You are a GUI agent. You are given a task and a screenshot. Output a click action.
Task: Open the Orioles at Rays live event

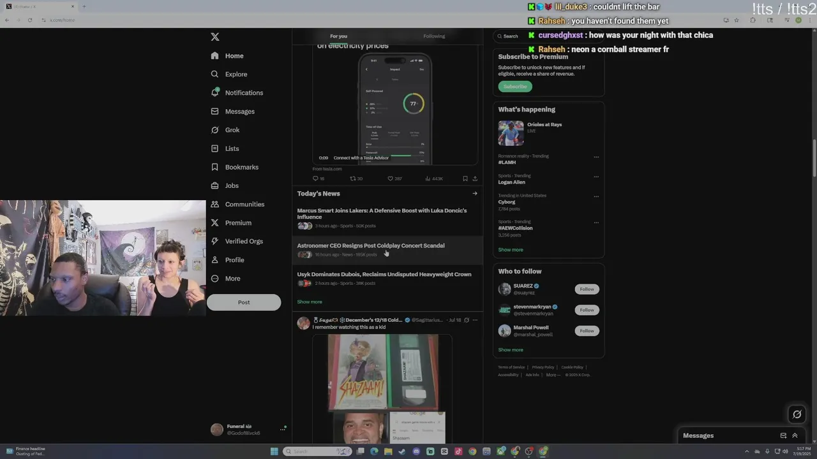tap(548, 133)
